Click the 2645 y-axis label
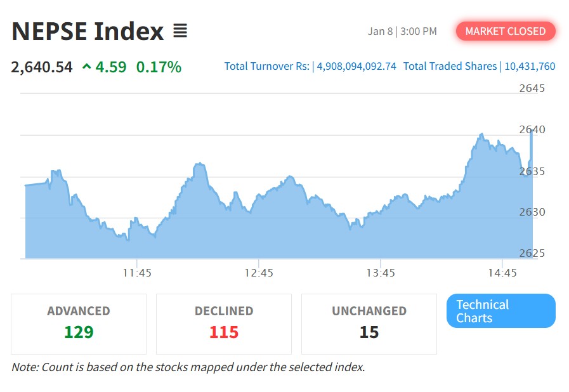This screenshot has width=569, height=392. click(x=532, y=88)
